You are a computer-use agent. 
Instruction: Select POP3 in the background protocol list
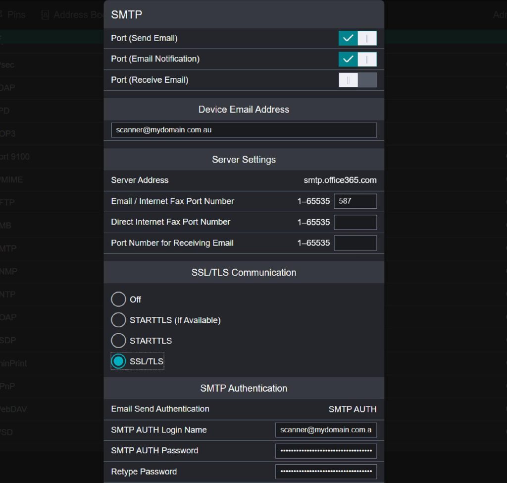coord(8,134)
